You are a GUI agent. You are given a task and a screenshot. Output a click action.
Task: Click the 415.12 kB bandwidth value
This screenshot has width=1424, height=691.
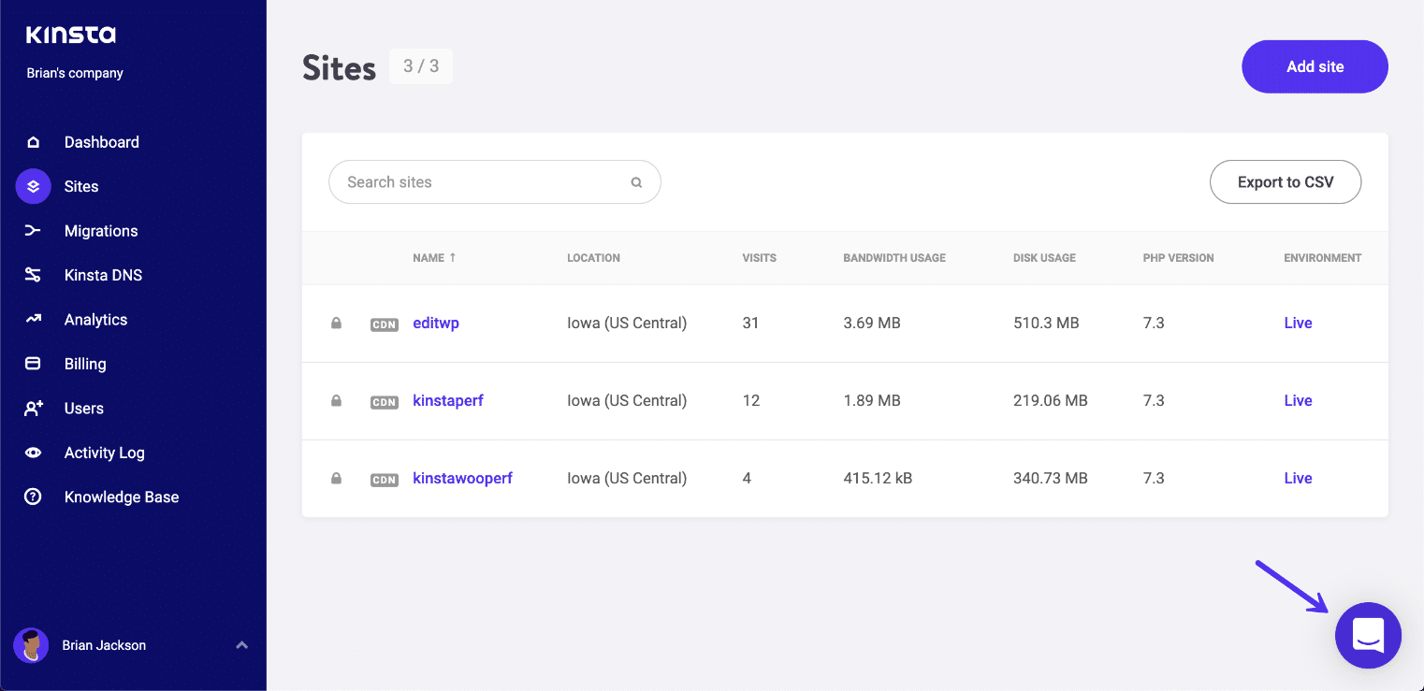878,479
